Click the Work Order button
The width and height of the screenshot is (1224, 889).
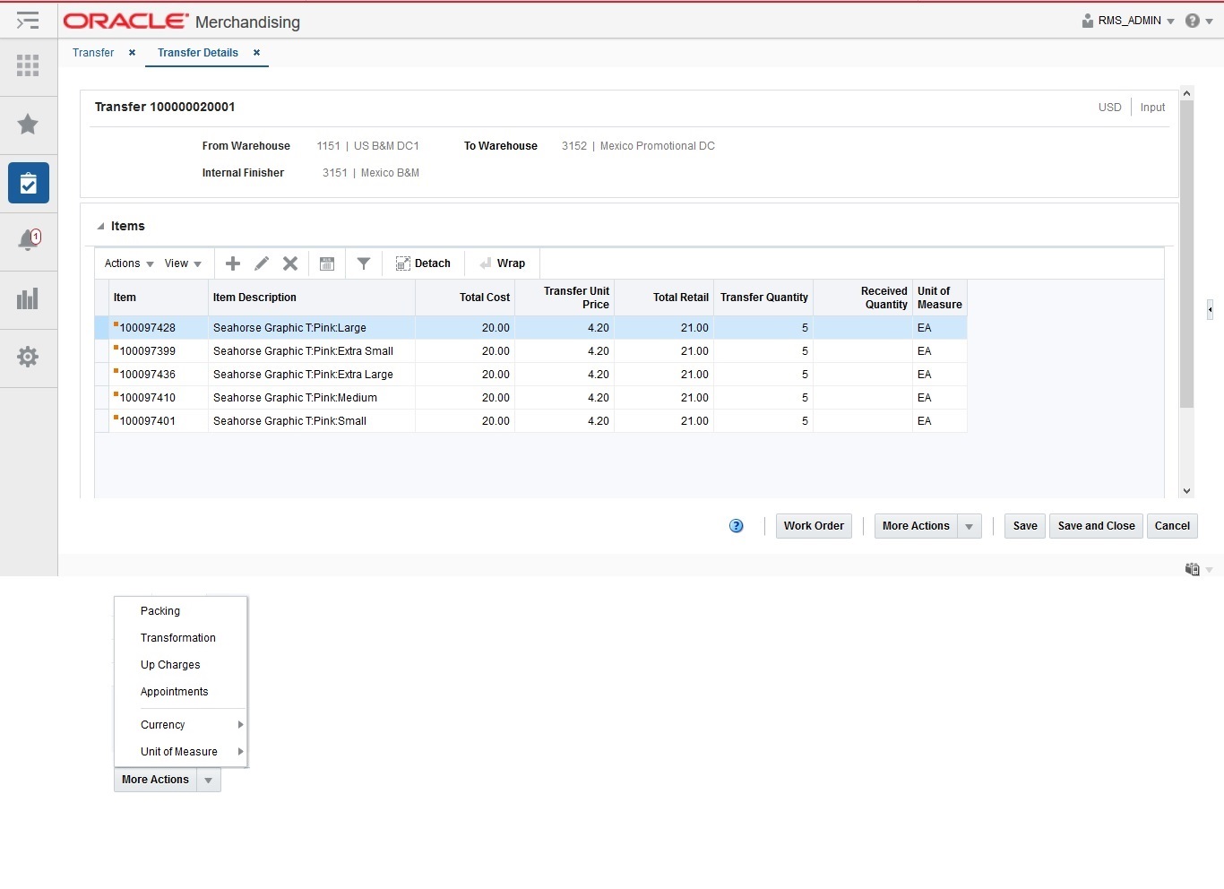(x=814, y=526)
